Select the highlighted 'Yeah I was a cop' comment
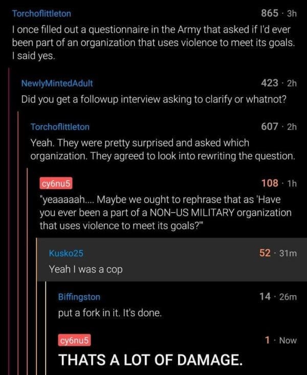The height and width of the screenshot is (375, 307). (172, 259)
